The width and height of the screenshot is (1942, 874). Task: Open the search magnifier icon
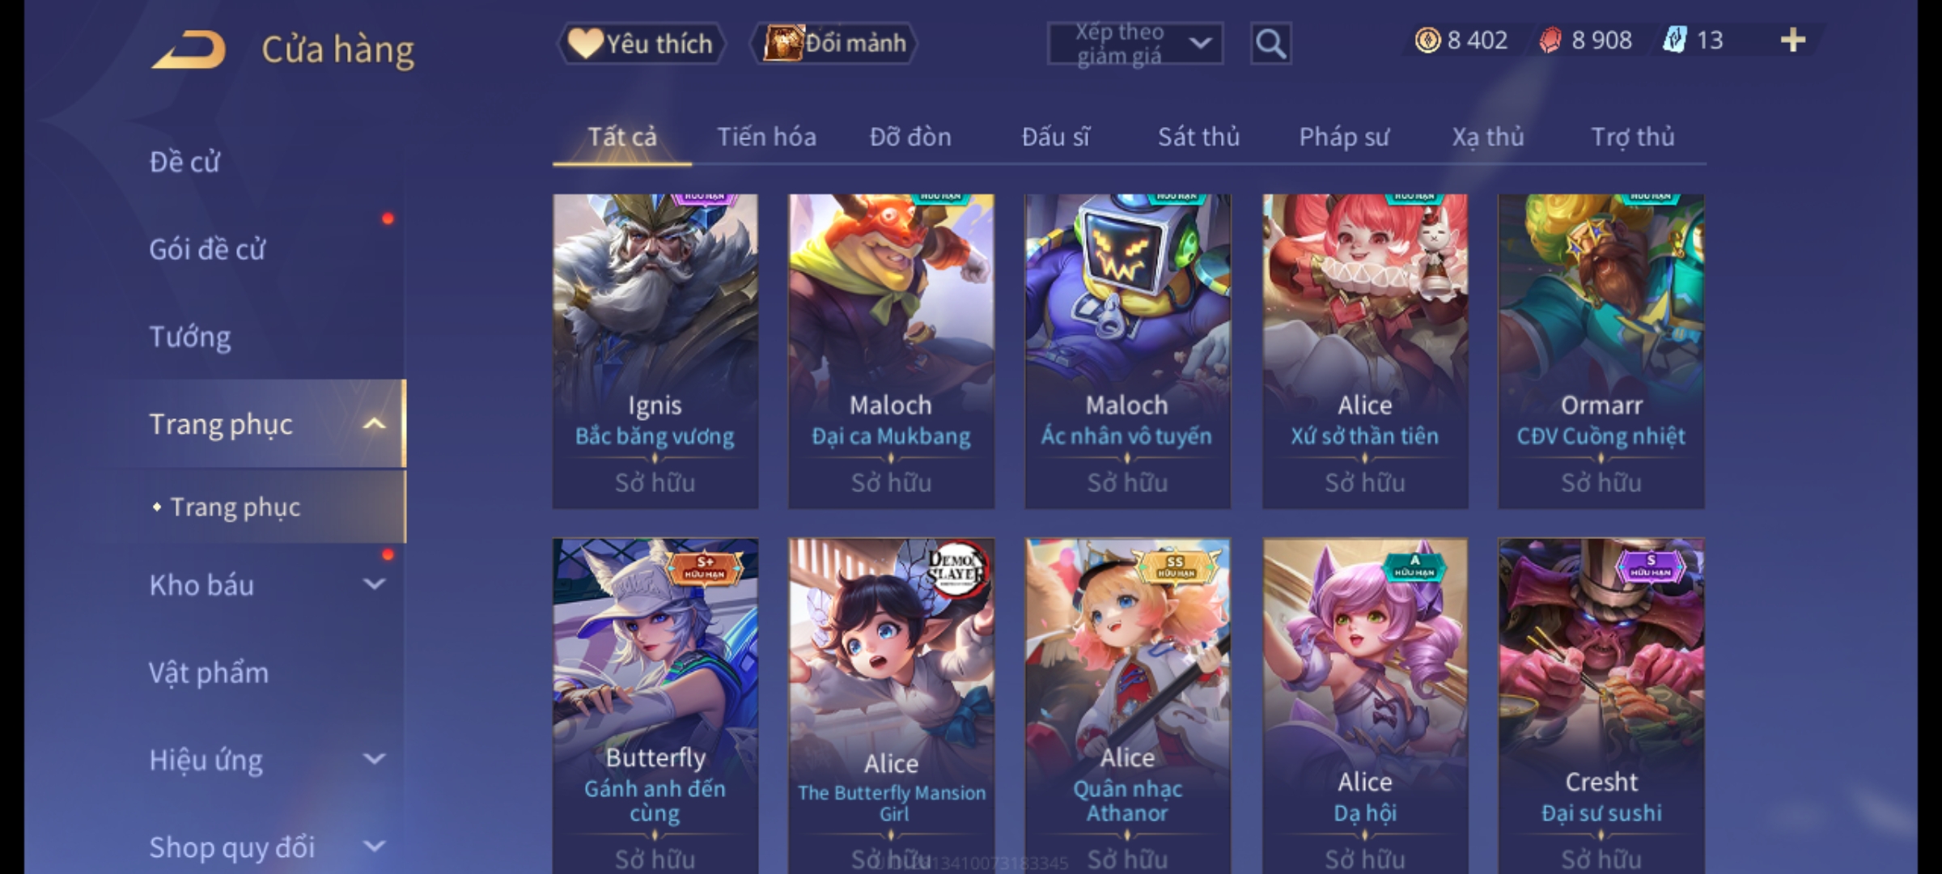[x=1270, y=44]
